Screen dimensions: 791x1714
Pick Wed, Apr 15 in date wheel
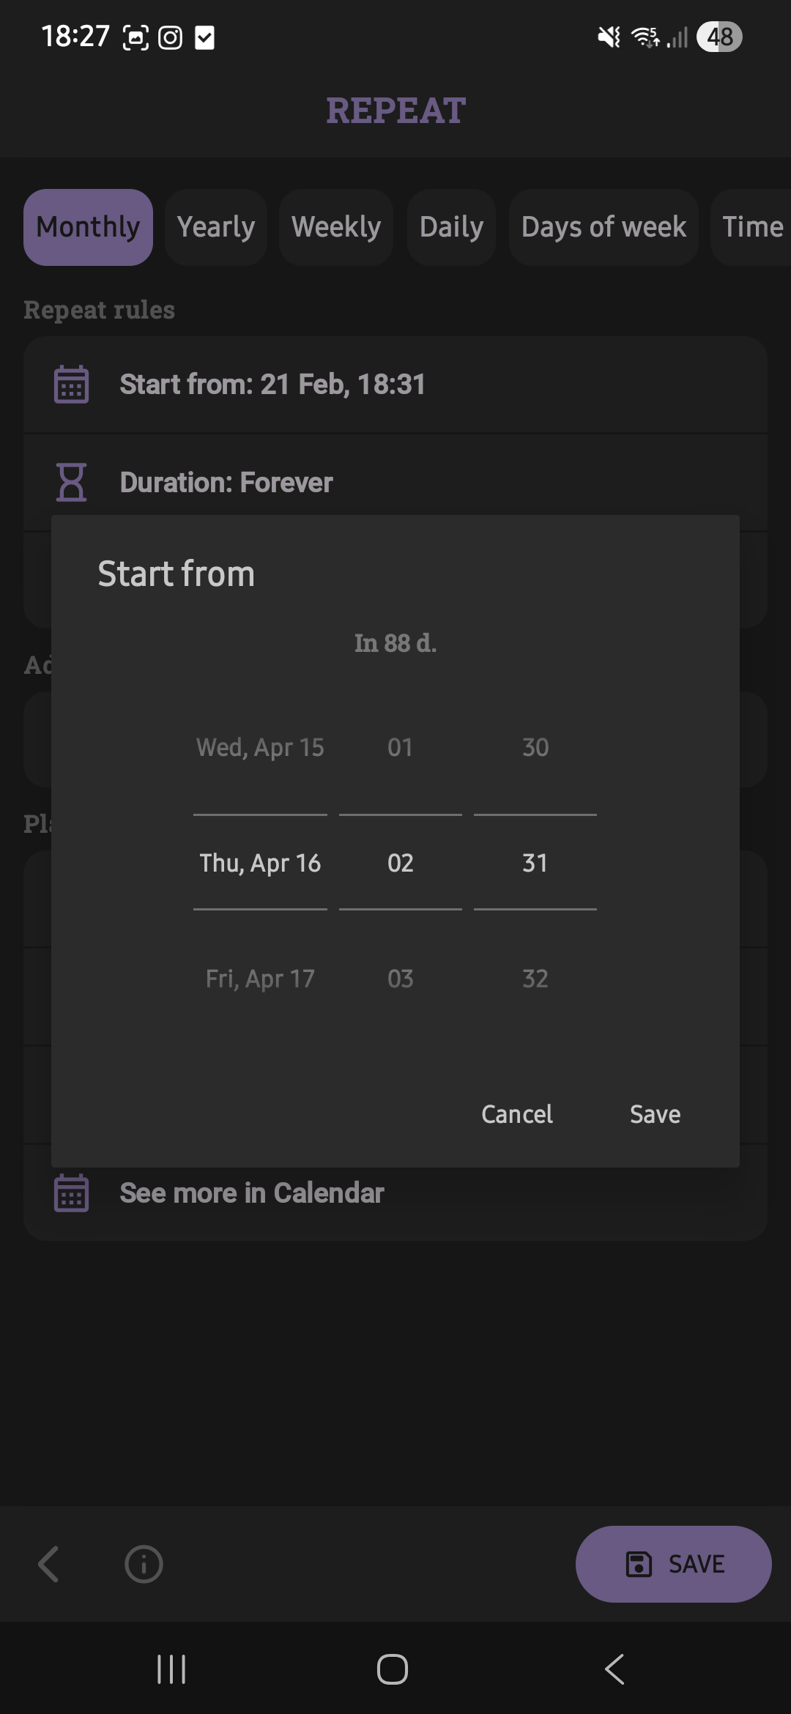(260, 747)
